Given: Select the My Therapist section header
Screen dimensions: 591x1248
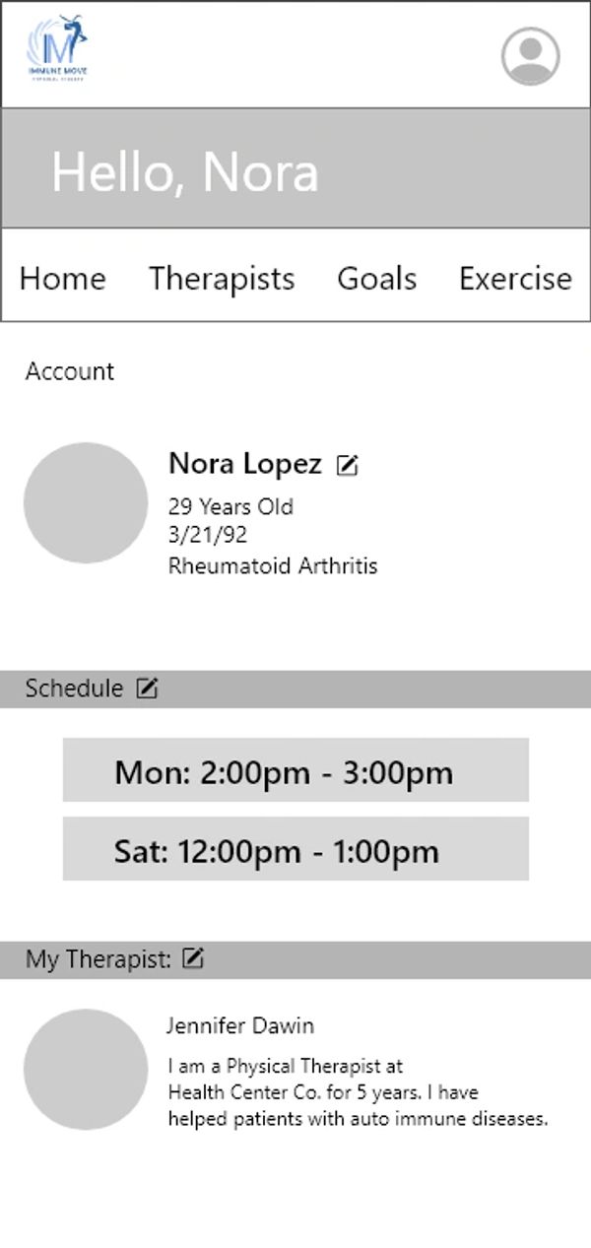Looking at the screenshot, I should coord(98,959).
